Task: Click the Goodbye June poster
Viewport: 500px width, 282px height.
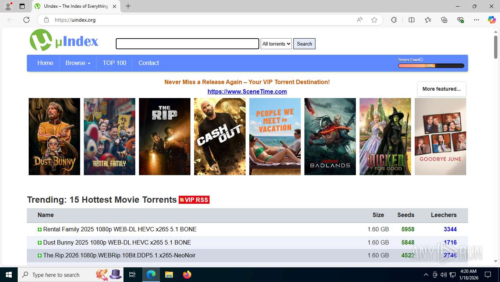Action: point(440,137)
